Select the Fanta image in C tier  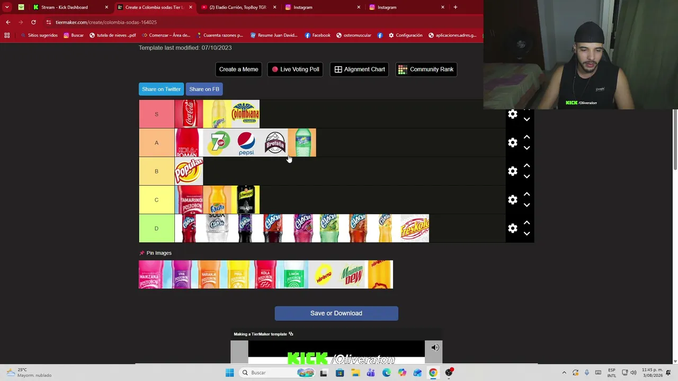(217, 200)
